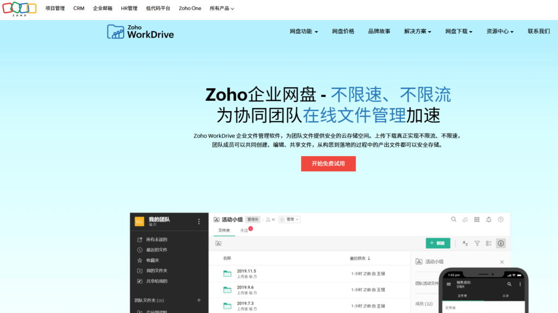
Task: Click the 2019.11.5 folder icon
Action: click(x=227, y=274)
